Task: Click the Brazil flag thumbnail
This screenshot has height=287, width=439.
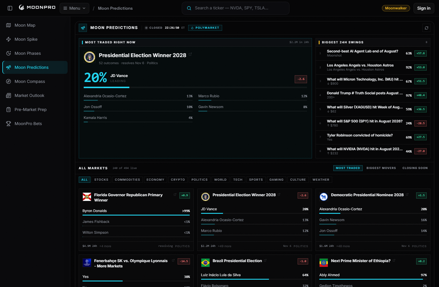Action: (205, 263)
